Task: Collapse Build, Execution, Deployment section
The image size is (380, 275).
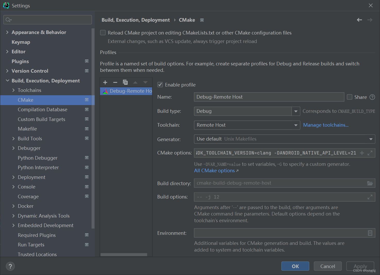Action: click(x=7, y=81)
